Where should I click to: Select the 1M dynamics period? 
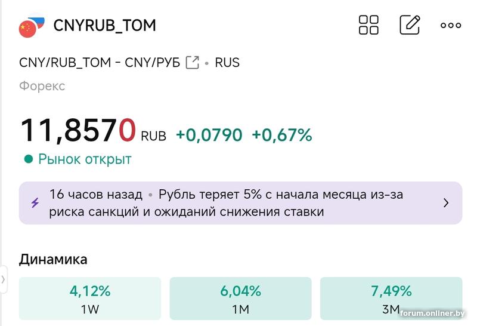tap(240, 299)
